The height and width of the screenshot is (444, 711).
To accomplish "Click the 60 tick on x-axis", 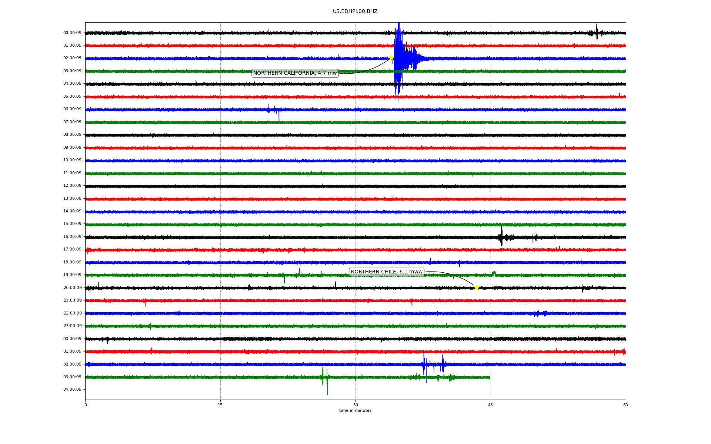I will click(x=625, y=405).
